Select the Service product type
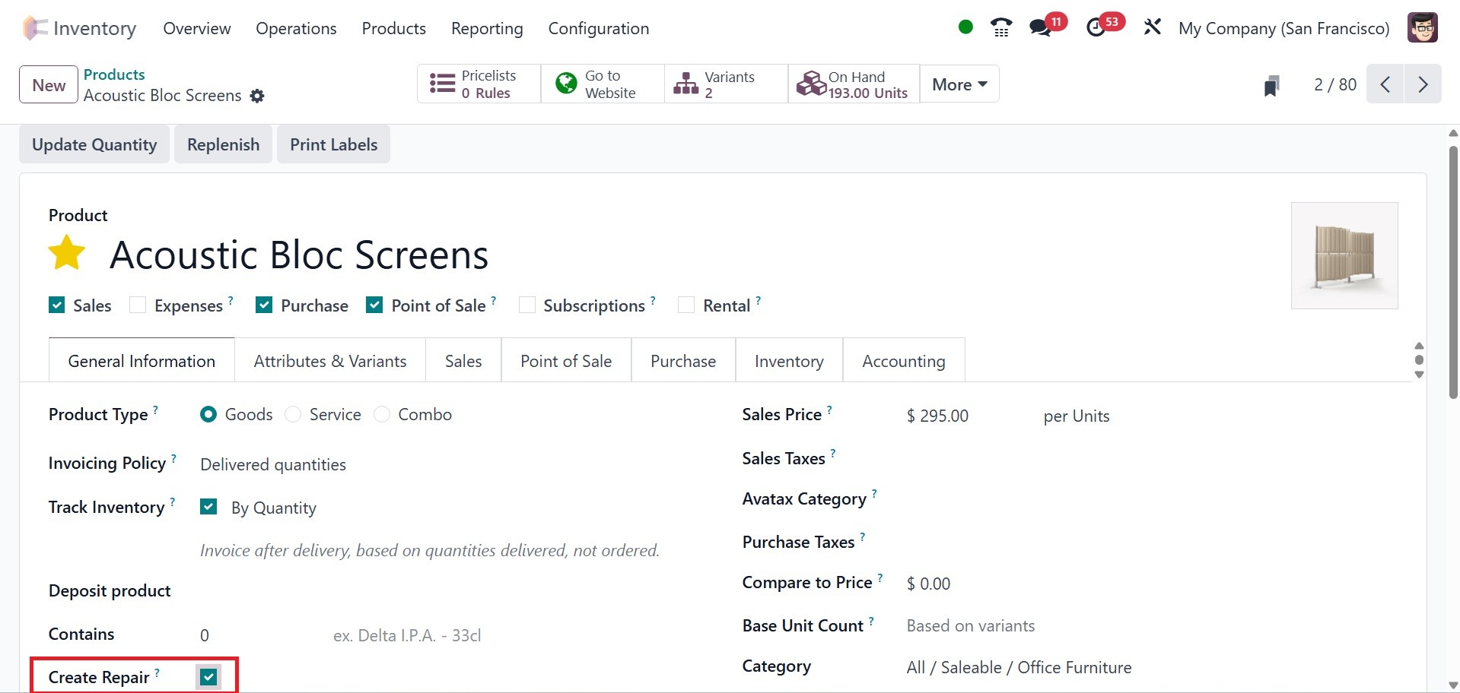Image resolution: width=1460 pixels, height=693 pixels. [x=293, y=415]
